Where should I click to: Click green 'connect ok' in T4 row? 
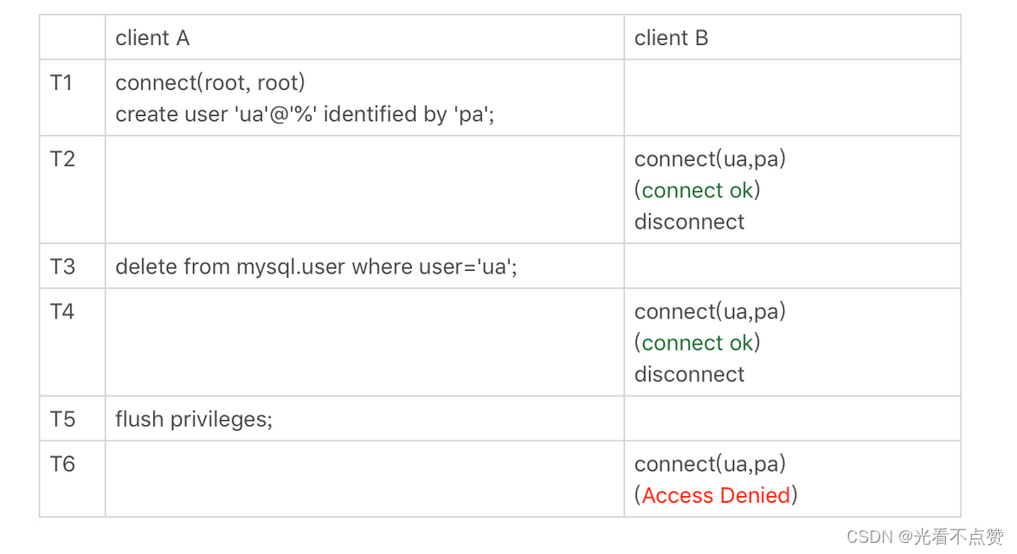pyautogui.click(x=698, y=343)
